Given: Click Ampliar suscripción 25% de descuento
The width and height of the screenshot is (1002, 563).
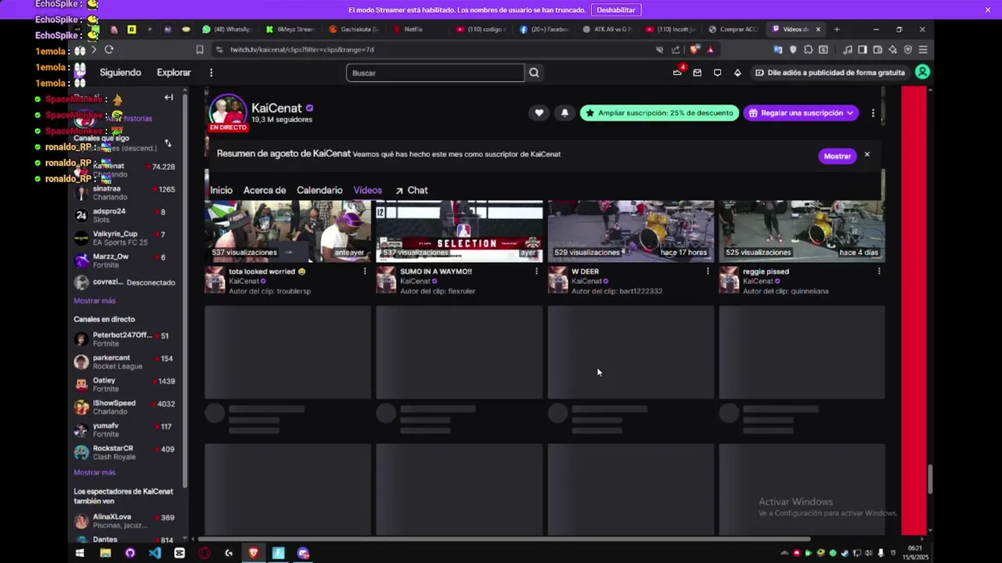Looking at the screenshot, I should 659,113.
